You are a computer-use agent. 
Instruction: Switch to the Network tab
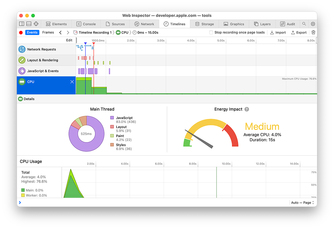coord(144,24)
